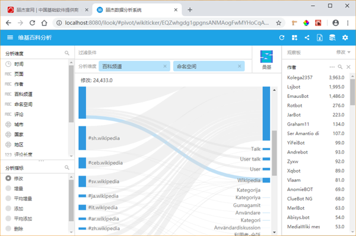Search within the 作者 panel
The image size is (356, 236).
[x=340, y=67]
